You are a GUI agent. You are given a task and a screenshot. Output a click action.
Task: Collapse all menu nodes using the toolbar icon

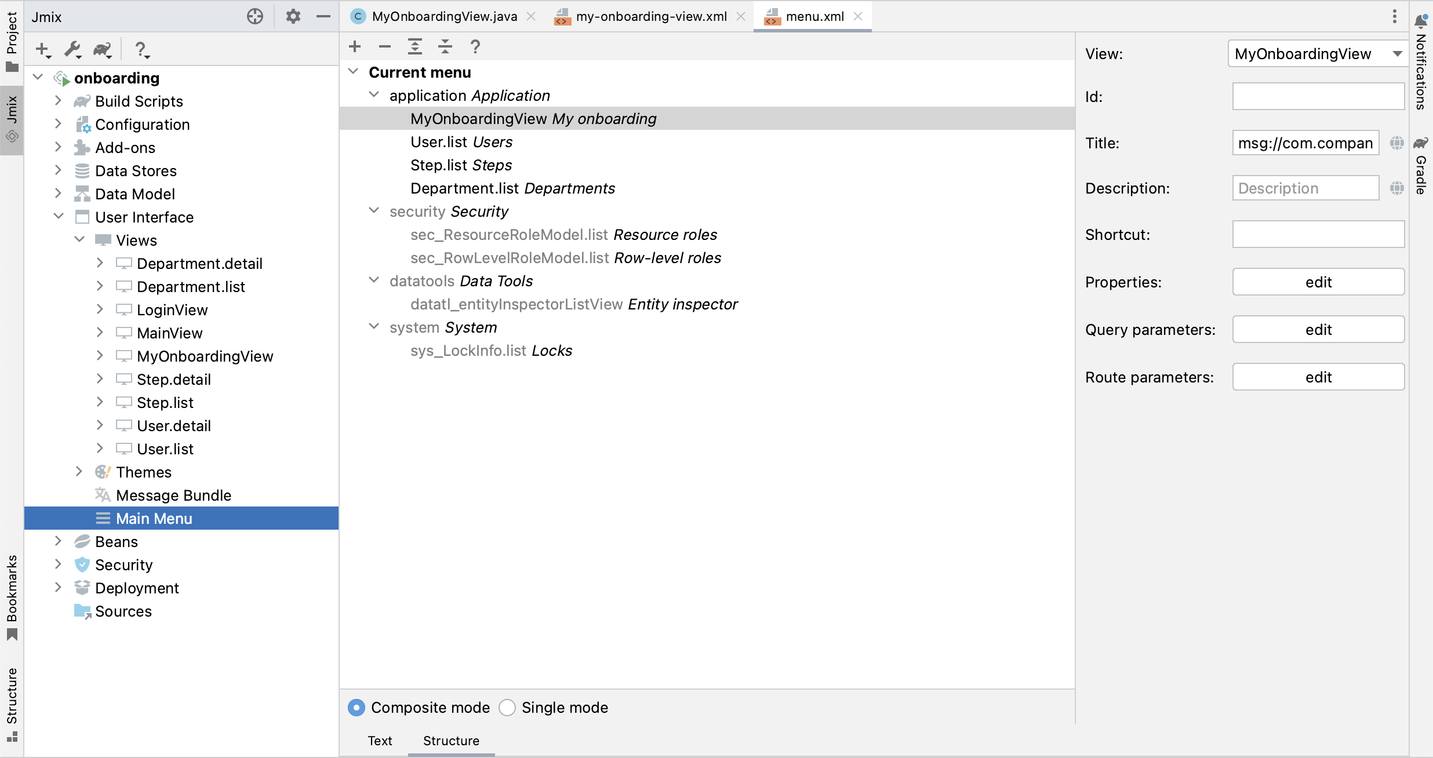tap(445, 46)
